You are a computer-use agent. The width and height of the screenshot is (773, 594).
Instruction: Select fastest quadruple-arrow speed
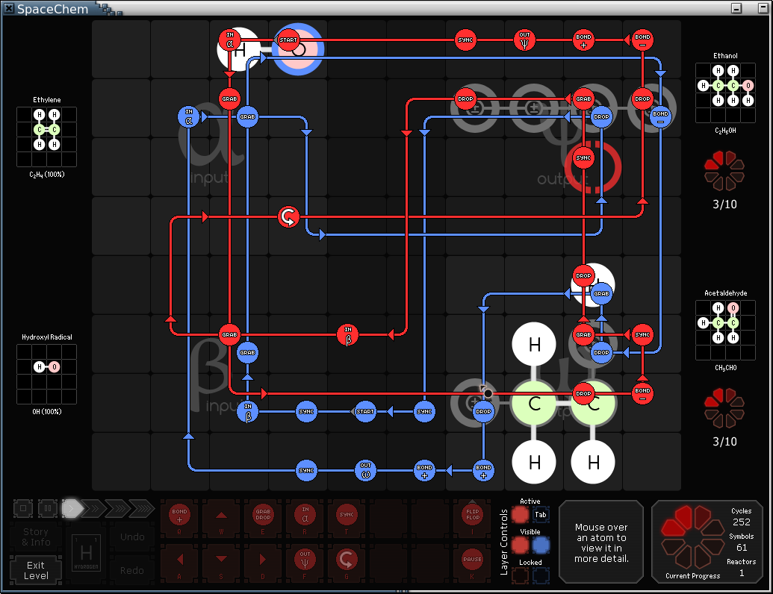(x=142, y=508)
